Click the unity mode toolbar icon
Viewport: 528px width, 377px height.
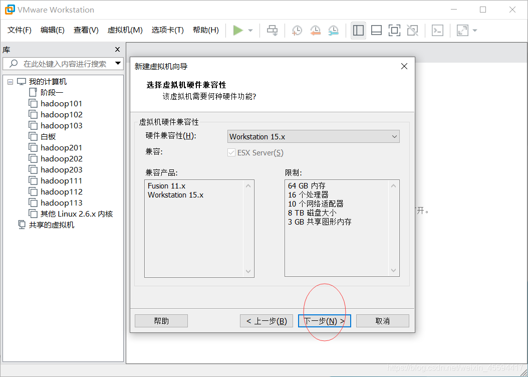[x=412, y=30]
